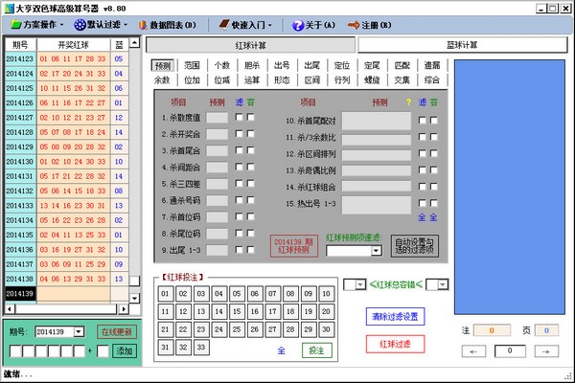
Task: Go to the next page with → button
Action: click(x=546, y=351)
